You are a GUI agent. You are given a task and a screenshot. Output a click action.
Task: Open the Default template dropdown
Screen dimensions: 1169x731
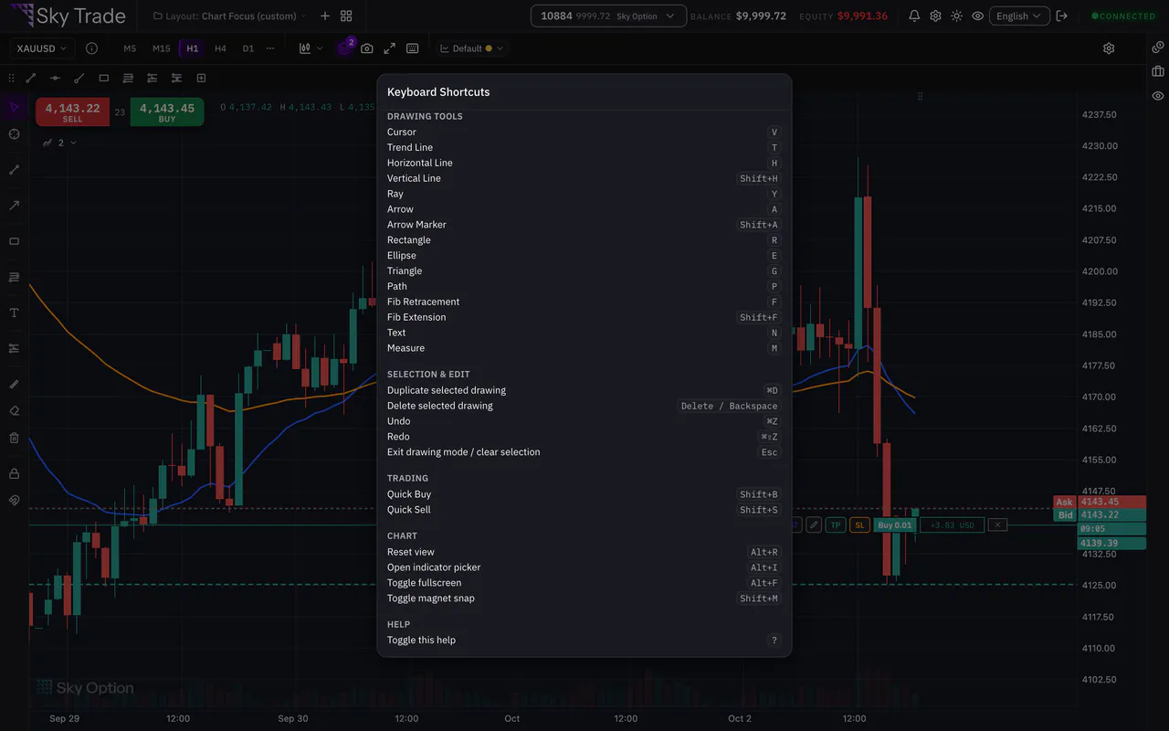pyautogui.click(x=471, y=48)
